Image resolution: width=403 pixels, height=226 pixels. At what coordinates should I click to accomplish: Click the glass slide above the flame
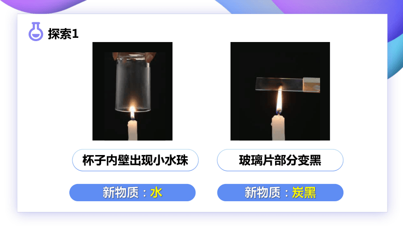[x=288, y=85]
